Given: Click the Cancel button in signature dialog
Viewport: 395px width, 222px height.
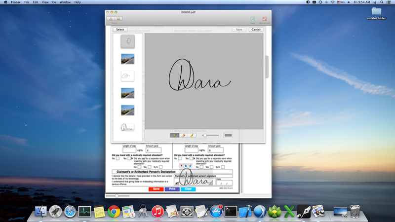Looking at the screenshot, I should pos(256,30).
